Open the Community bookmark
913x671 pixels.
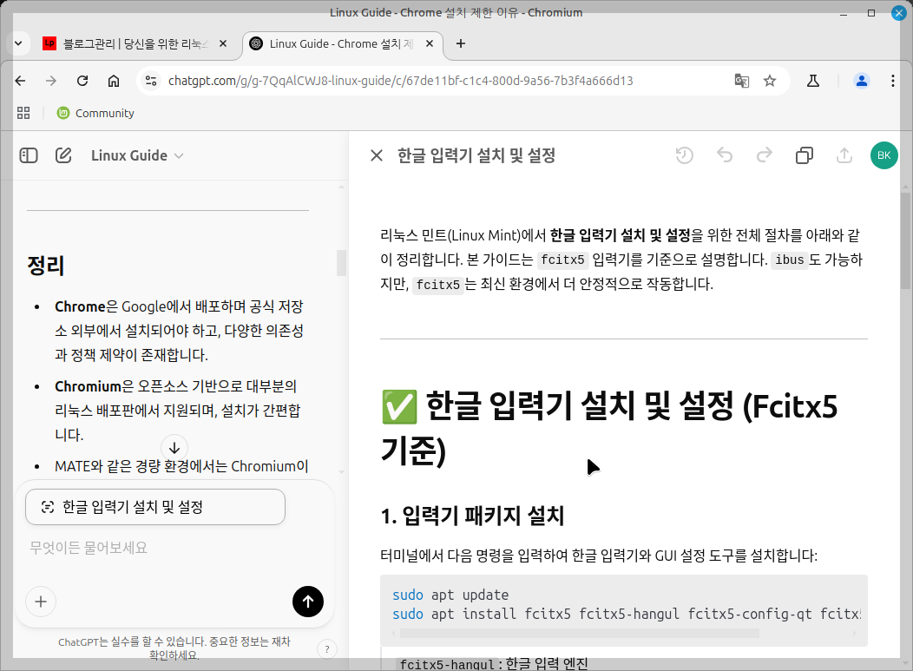(x=95, y=113)
